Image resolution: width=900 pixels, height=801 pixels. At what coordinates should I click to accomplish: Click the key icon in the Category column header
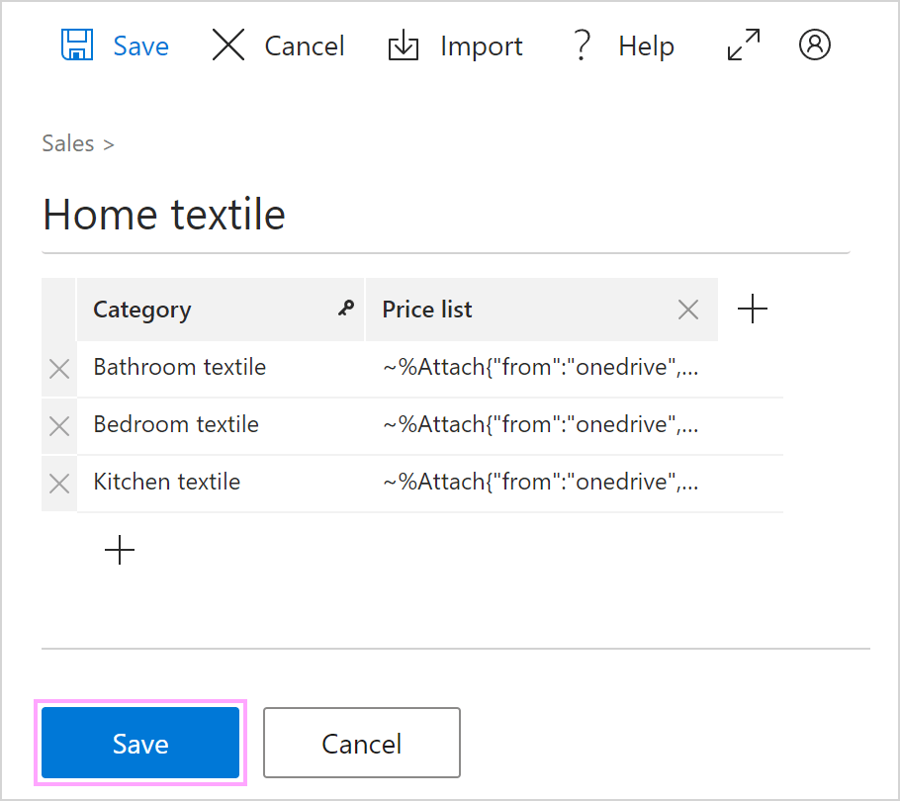point(346,309)
